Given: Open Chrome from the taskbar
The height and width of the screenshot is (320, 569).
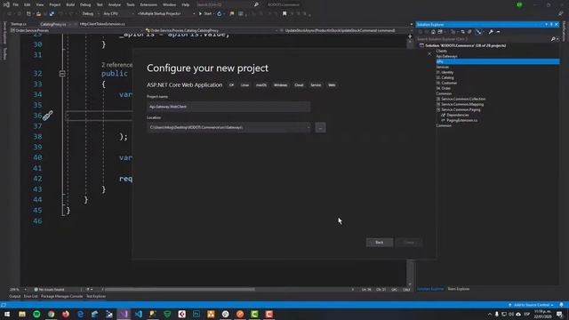Looking at the screenshot, I should (x=52, y=314).
